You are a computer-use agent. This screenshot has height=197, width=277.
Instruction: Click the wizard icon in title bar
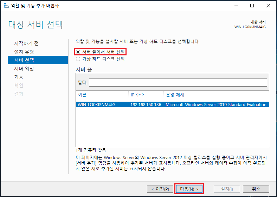pos(6,6)
